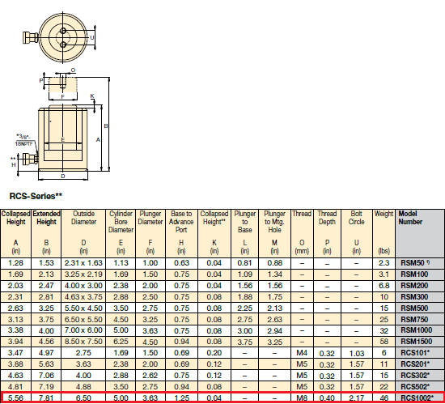The height and width of the screenshot is (404, 445).
Task: Select model number RCS302*
Action: (x=415, y=376)
